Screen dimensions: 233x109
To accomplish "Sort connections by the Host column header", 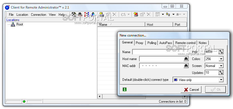I will [x=159, y=25].
